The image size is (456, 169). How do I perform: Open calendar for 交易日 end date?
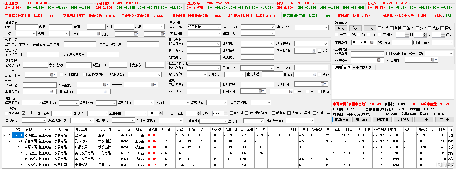tap(162, 34)
